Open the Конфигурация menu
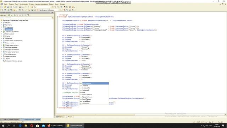 click(x=24, y=4)
